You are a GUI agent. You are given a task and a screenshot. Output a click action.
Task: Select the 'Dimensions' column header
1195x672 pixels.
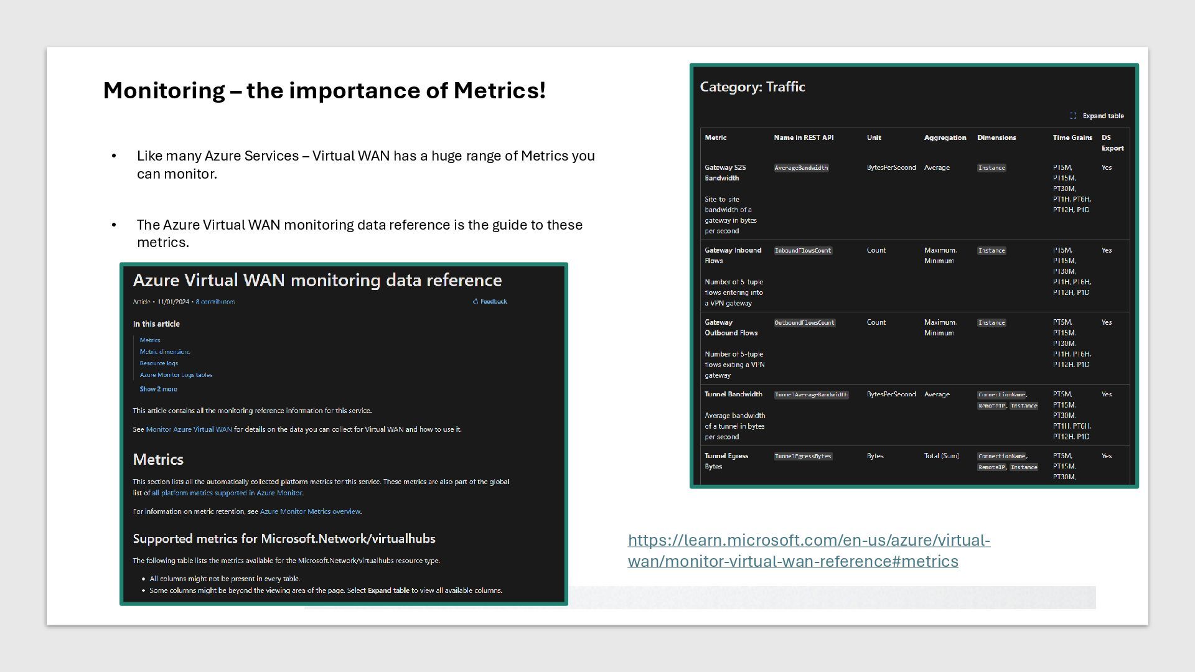click(996, 138)
